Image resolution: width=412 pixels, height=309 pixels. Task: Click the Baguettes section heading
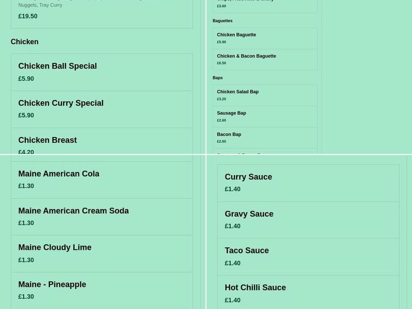click(x=222, y=21)
